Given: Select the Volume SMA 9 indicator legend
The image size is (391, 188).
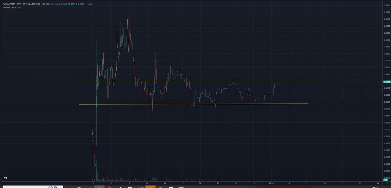Looking at the screenshot, I should pyautogui.click(x=10, y=7).
